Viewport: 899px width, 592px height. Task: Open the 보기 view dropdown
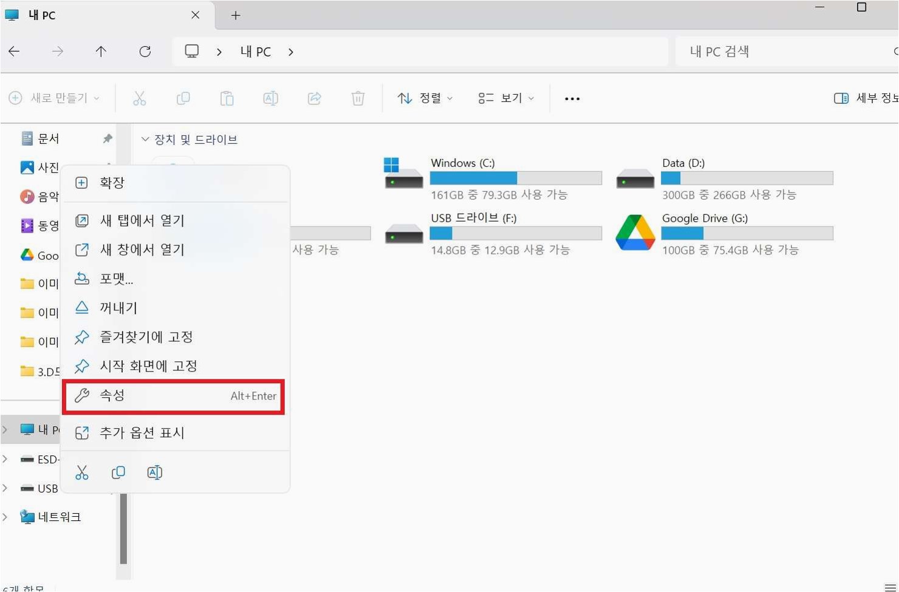click(x=506, y=98)
